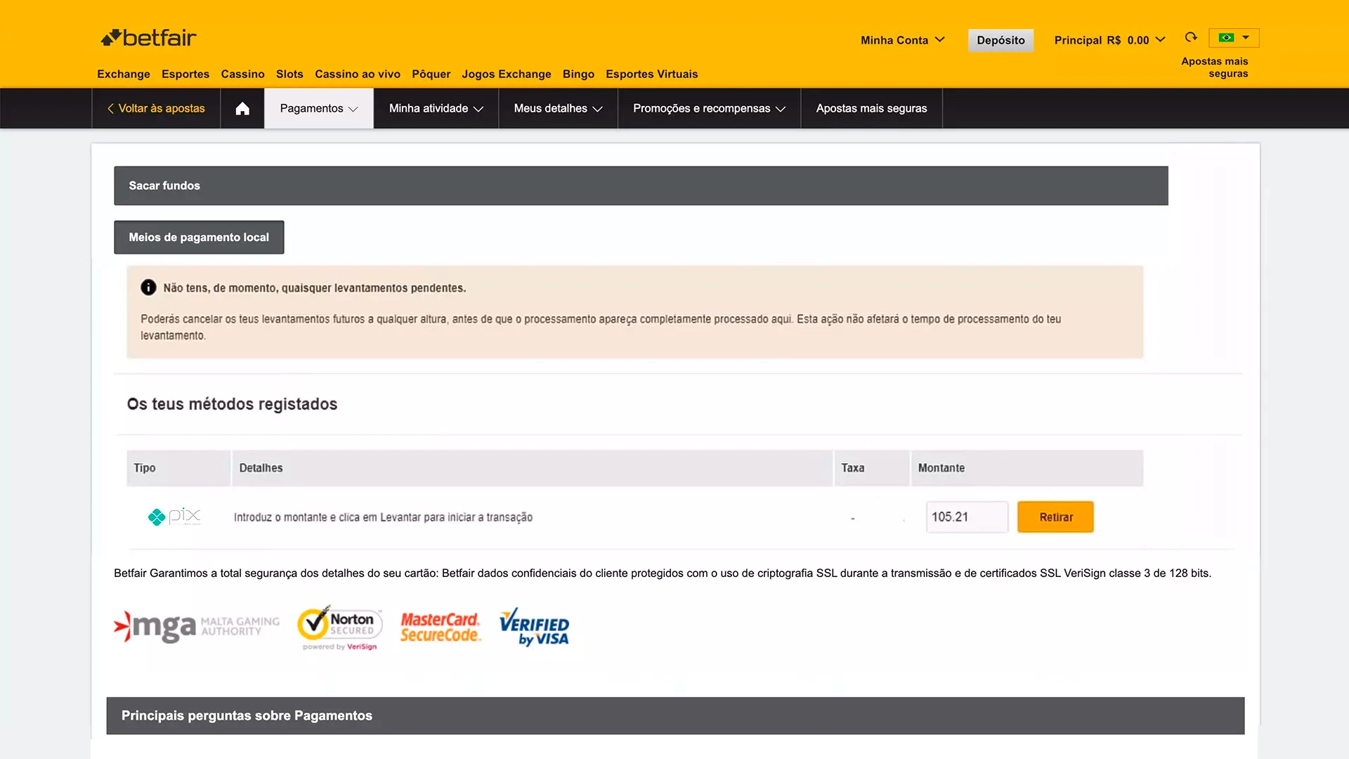Open the Pôquer section
The height and width of the screenshot is (759, 1349).
point(431,74)
